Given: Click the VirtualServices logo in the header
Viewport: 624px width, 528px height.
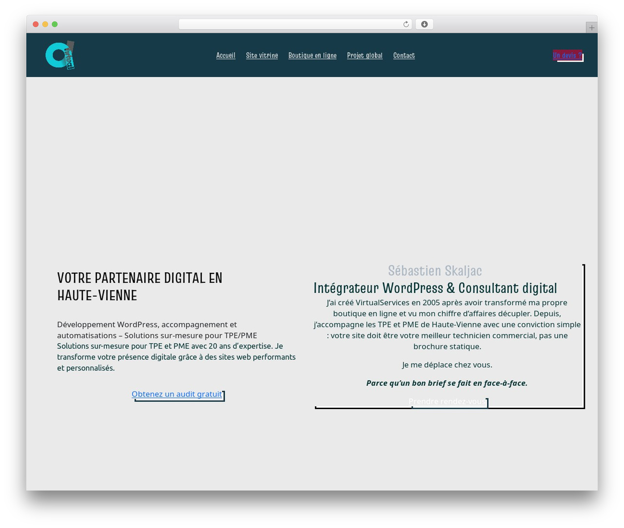Looking at the screenshot, I should click(60, 55).
